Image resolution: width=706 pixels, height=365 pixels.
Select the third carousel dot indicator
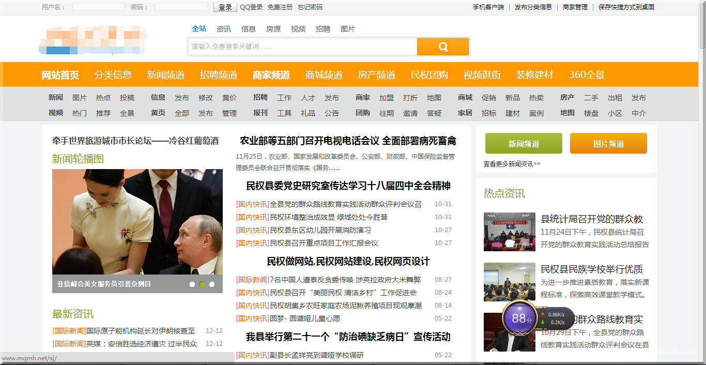pyautogui.click(x=212, y=284)
